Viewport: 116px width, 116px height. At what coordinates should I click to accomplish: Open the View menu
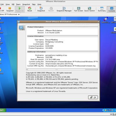coord(8,4)
